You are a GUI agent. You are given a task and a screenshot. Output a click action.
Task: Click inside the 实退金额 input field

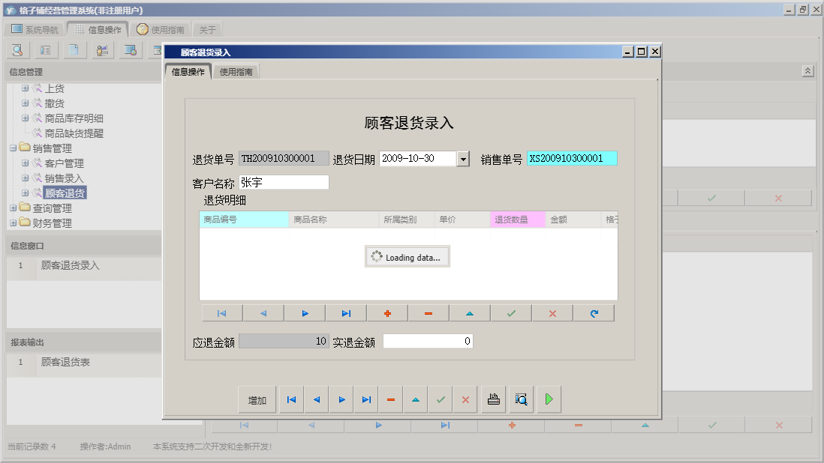426,340
